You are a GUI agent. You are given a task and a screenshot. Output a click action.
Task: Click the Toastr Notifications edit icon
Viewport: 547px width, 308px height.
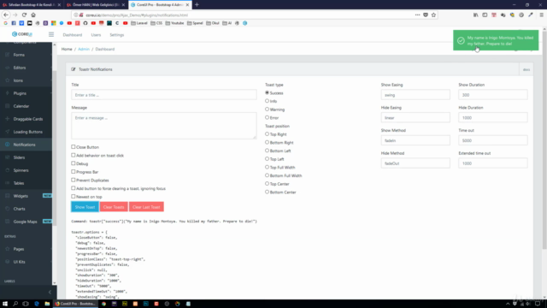pyautogui.click(x=74, y=69)
